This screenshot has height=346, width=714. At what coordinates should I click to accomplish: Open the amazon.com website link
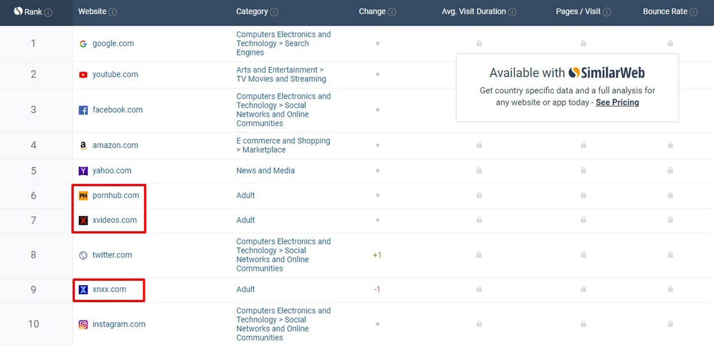pos(115,145)
